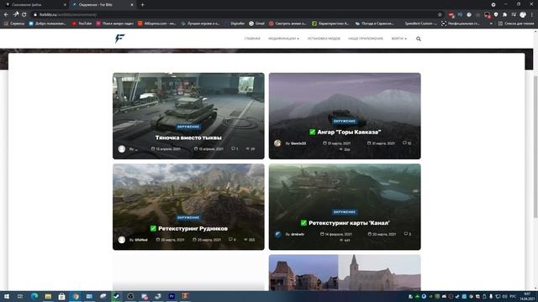The width and height of the screenshot is (538, 302).
Task: Open the AliExpress.com bookmark
Action: click(157, 23)
